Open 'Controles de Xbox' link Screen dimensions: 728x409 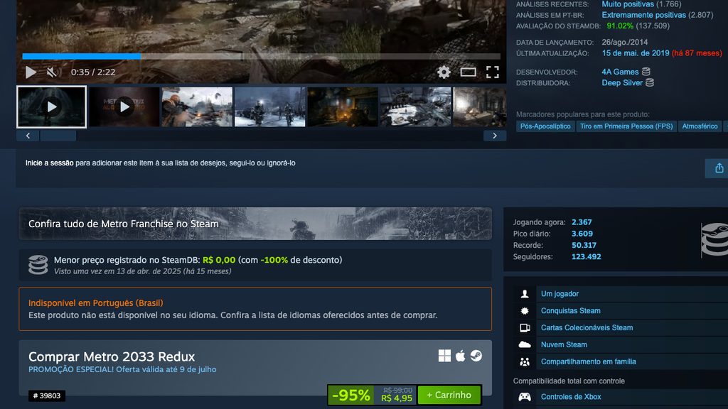(x=571, y=397)
